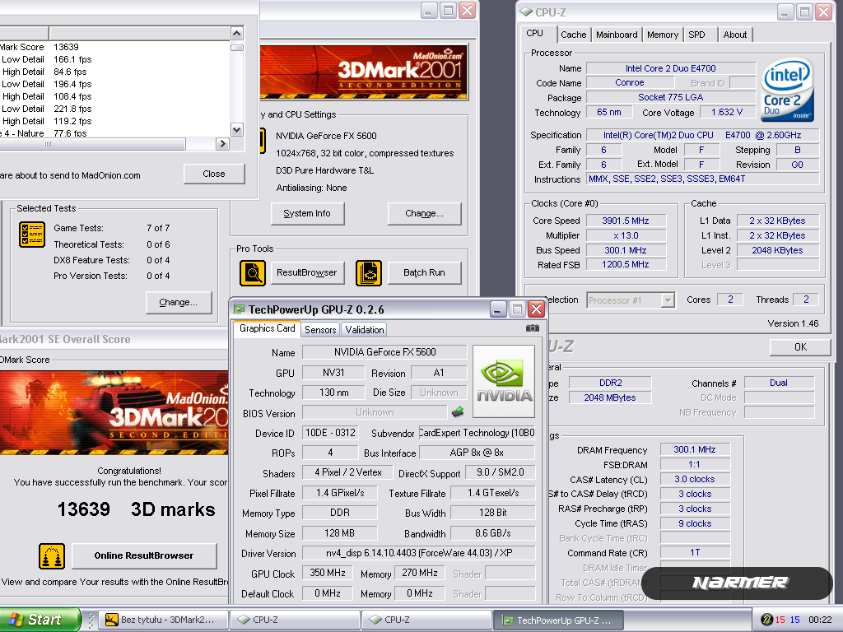Click the system tray clock 00:22
This screenshot has height=632, width=843.
pos(820,620)
